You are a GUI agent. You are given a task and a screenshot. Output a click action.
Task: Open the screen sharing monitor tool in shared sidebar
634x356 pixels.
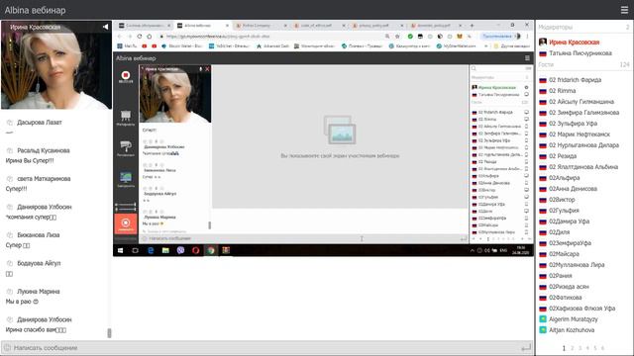pos(126,179)
